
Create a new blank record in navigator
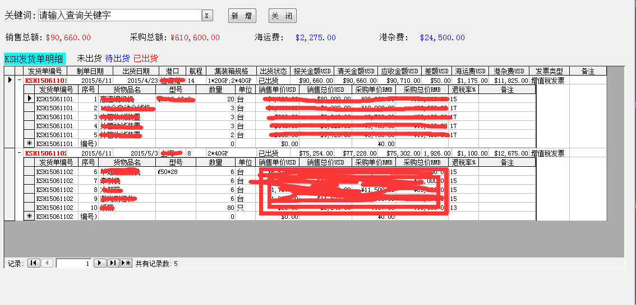click(126, 263)
